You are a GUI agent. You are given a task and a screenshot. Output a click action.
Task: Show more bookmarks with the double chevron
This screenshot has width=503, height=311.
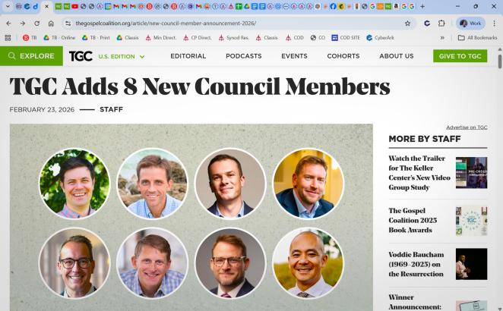tap(442, 38)
